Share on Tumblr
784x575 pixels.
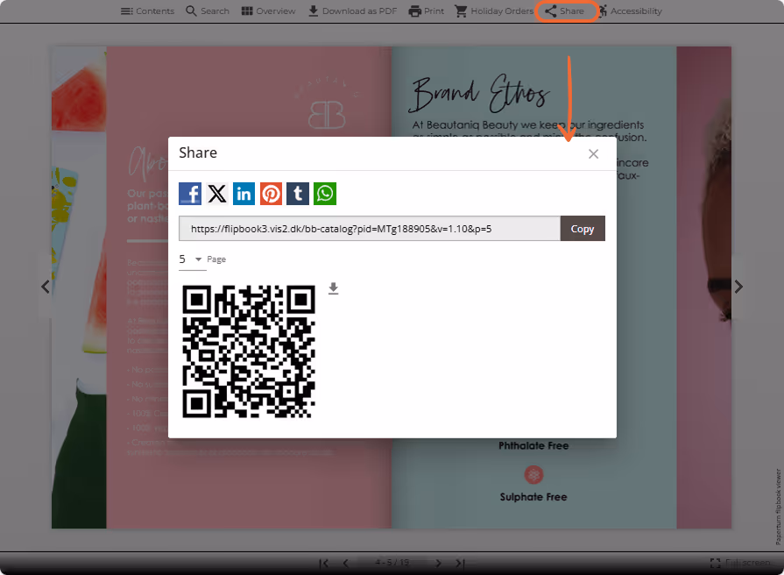[x=298, y=194]
